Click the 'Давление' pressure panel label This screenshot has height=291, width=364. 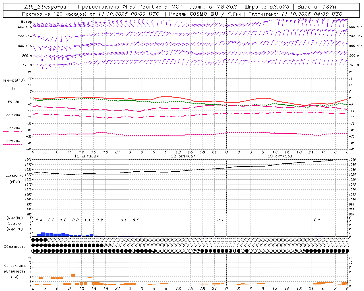[x=15, y=176]
